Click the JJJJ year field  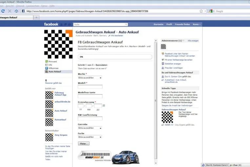(98, 106)
